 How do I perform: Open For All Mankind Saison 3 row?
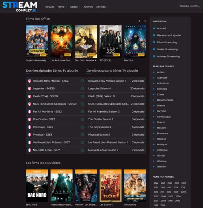(x=116, y=112)
